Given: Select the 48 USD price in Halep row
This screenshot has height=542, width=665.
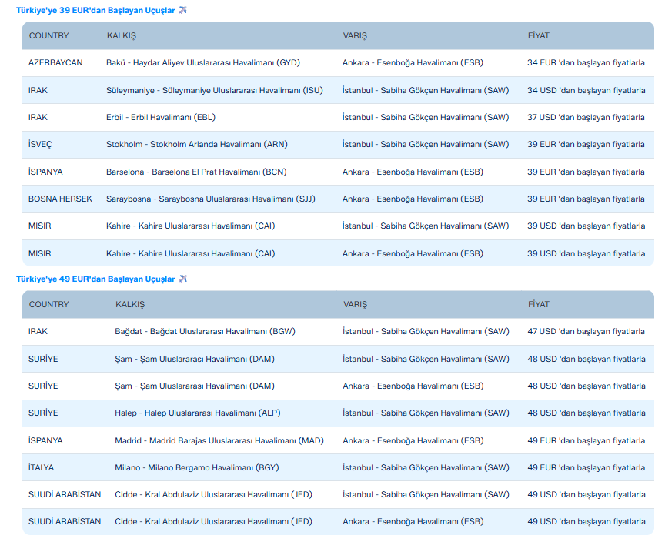Looking at the screenshot, I should 586,413.
